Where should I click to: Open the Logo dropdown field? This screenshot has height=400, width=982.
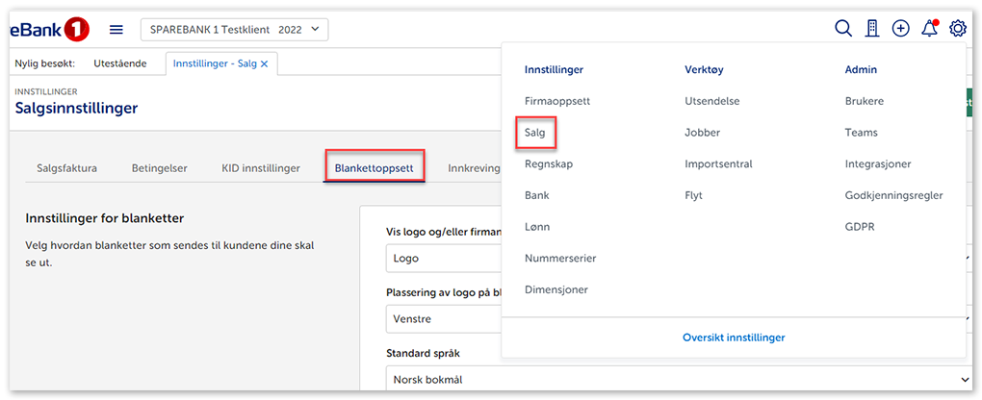coord(443,259)
